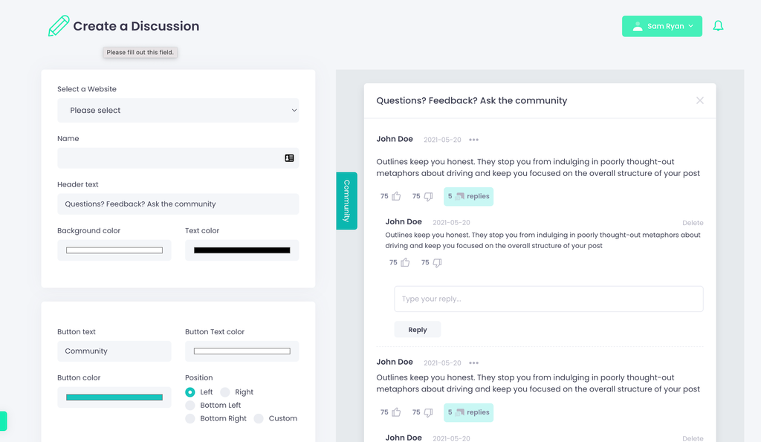Choose the Custom position radio button
This screenshot has width=761, height=442.
[x=259, y=419]
